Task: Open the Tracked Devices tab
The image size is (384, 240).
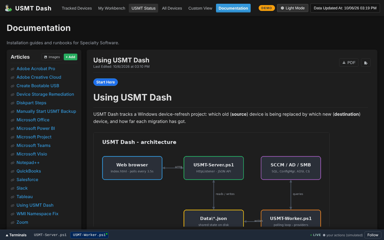Action: pos(77,8)
